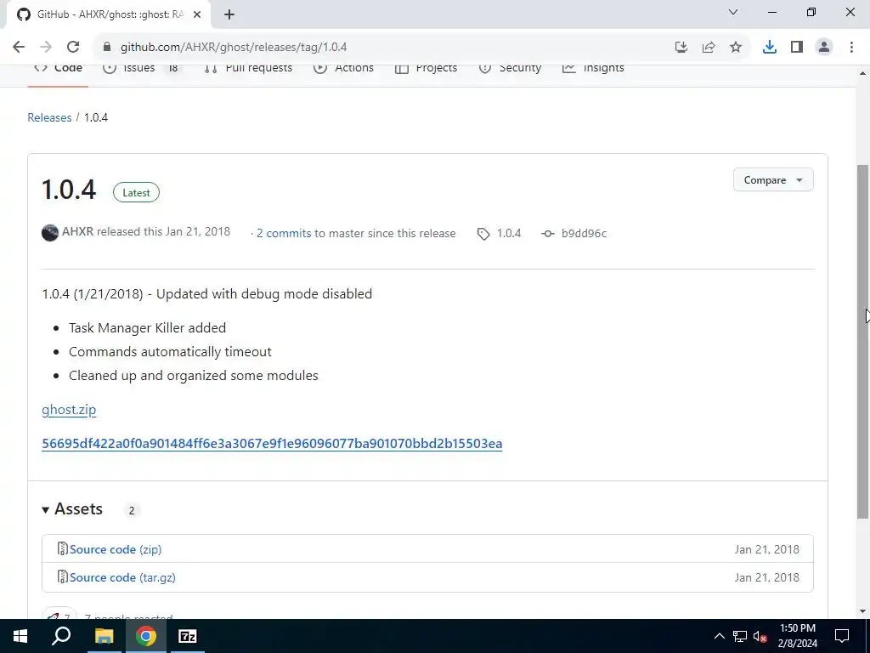Click the 'Commands automatically timeout' bullet
870x653 pixels.
click(x=170, y=352)
